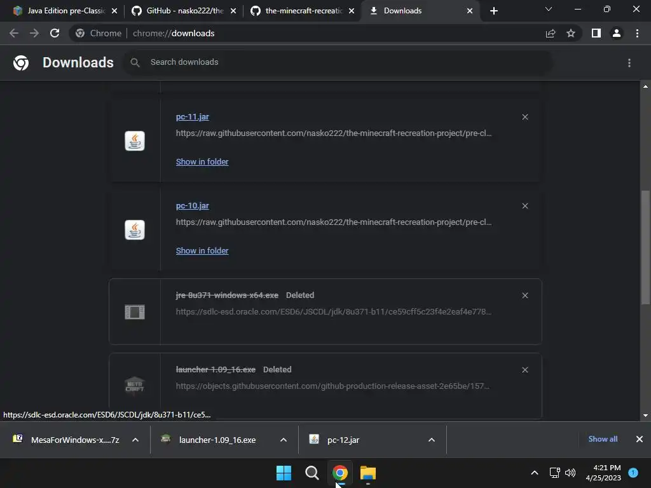This screenshot has height=488, width=651.
Task: Remove pc-10.jar from the list
Action: pos(525,206)
